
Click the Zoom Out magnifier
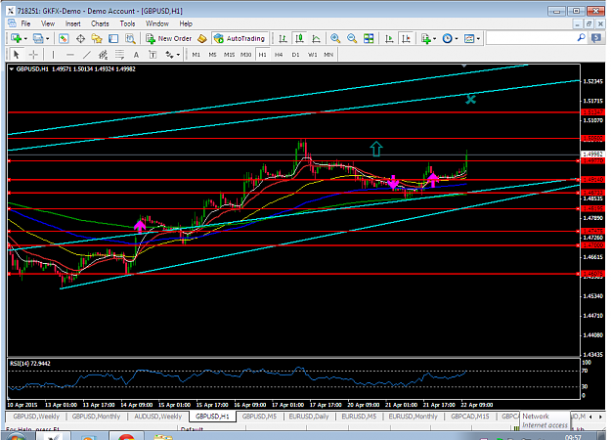(352, 38)
